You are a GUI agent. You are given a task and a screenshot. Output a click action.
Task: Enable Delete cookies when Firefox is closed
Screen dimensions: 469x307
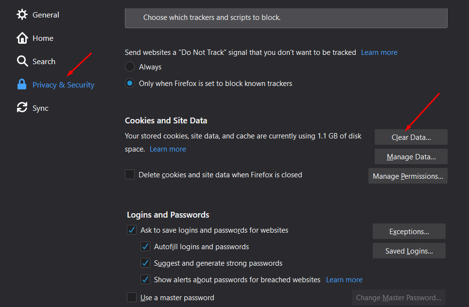pyautogui.click(x=129, y=174)
